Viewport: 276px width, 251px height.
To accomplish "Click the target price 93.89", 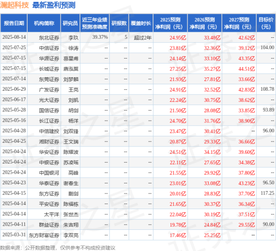I will [x=269, y=110].
